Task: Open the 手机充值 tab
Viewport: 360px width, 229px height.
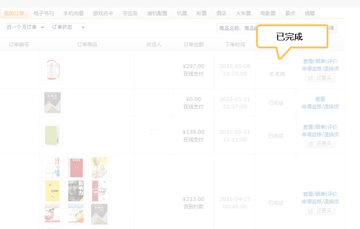Action: click(73, 13)
